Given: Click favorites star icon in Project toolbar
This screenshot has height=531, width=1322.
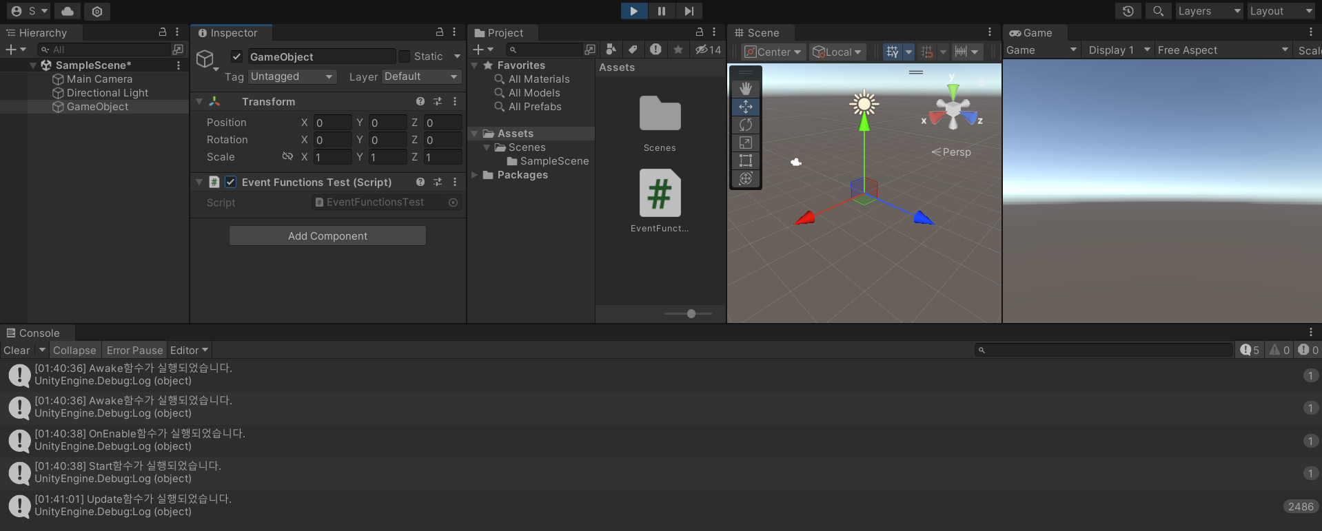Looking at the screenshot, I should click(x=678, y=50).
